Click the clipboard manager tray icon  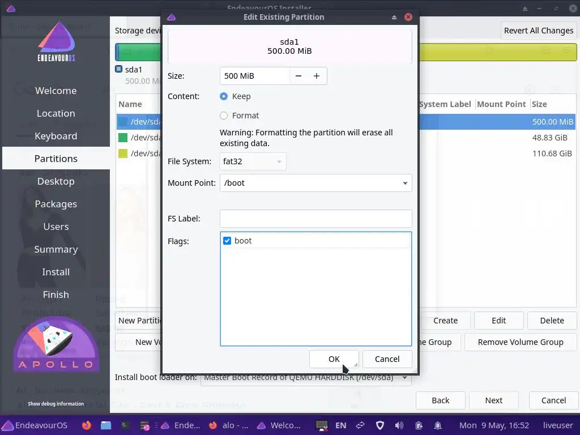pyautogui.click(x=419, y=425)
